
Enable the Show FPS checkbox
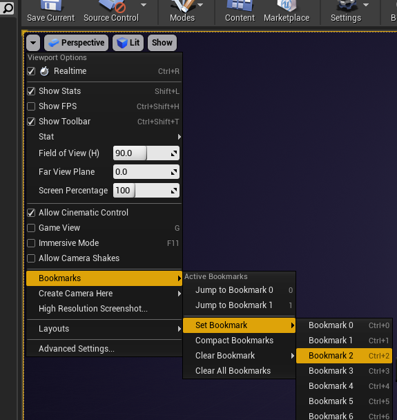click(31, 106)
